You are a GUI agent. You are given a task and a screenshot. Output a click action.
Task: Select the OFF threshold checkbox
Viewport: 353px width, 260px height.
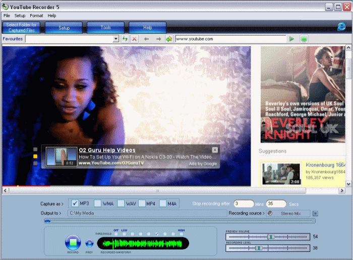tap(116, 234)
